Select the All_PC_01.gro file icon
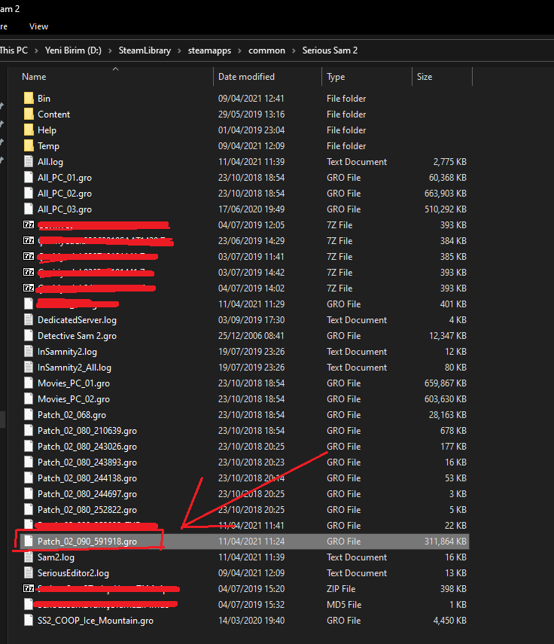This screenshot has height=644, width=554. click(29, 178)
